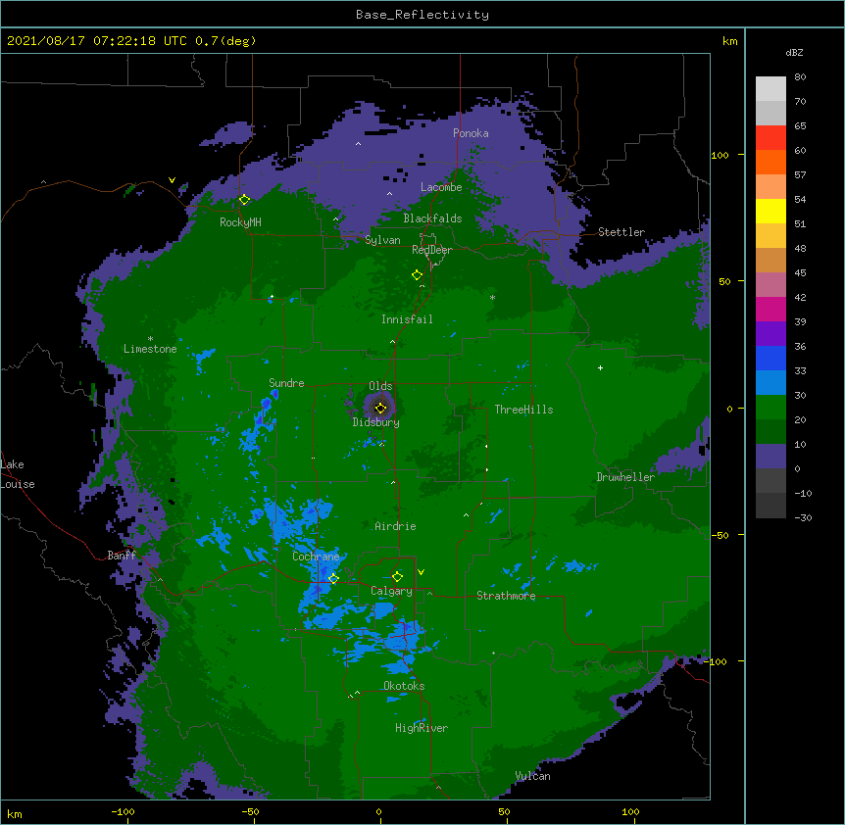Click the white plus marker north of Drumheller
845x825 pixels.
(600, 367)
